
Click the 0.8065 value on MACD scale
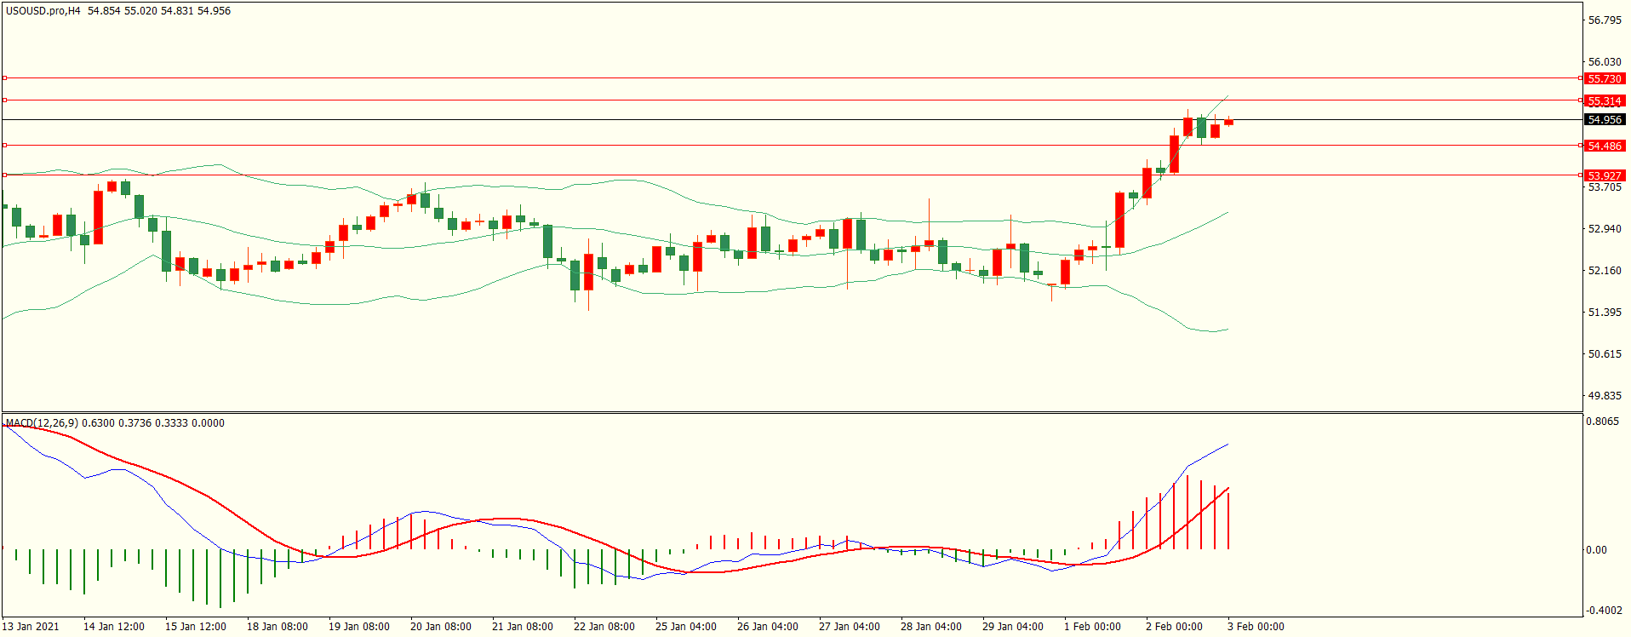1602,422
